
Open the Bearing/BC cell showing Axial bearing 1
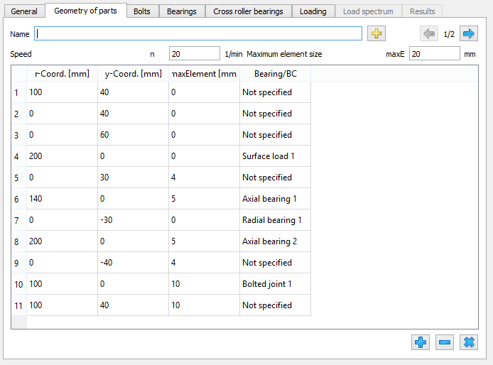pyautogui.click(x=275, y=199)
